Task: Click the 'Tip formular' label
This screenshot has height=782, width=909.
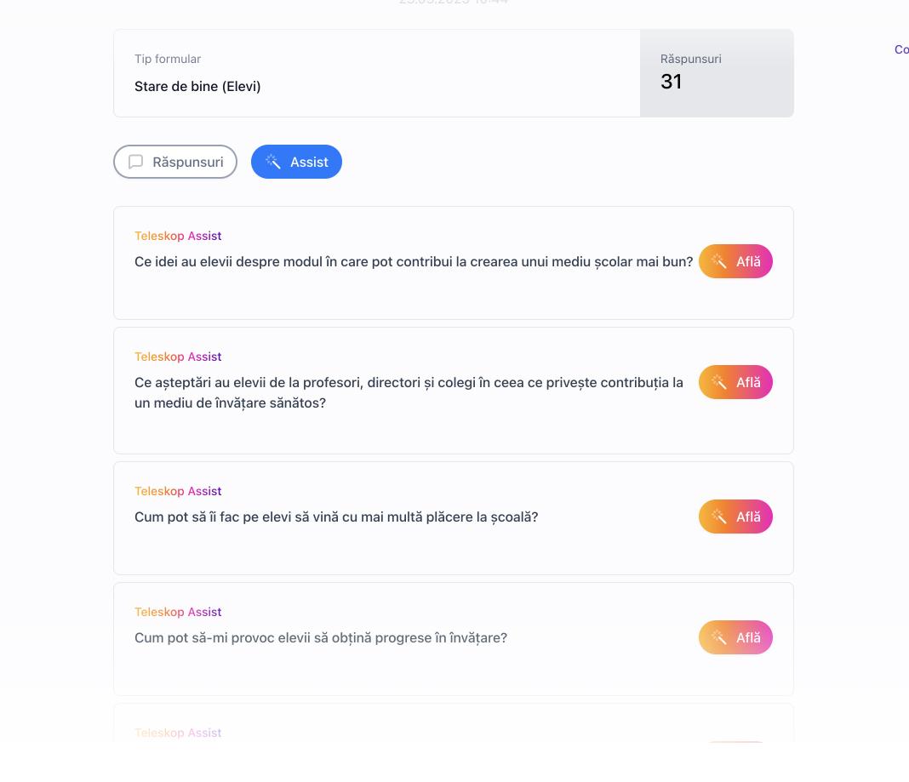Action: pyautogui.click(x=168, y=59)
